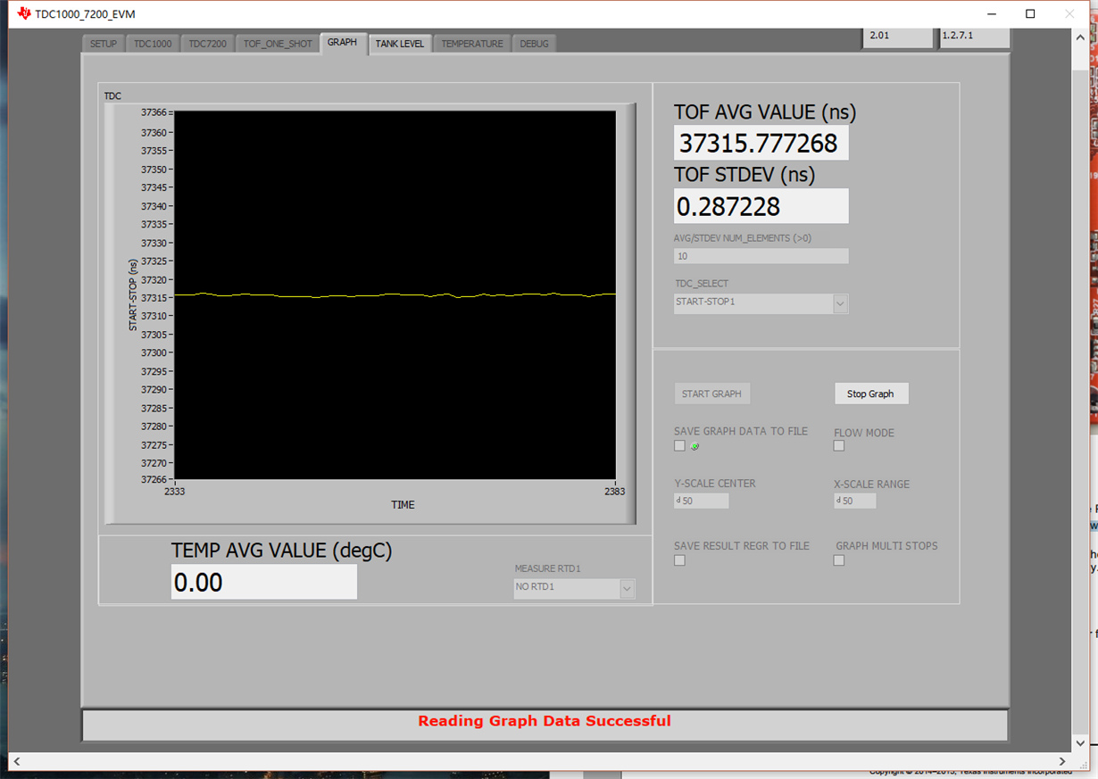This screenshot has width=1098, height=779.
Task: Toggle GRAPH MULTI STOPS checkbox
Action: (x=839, y=560)
